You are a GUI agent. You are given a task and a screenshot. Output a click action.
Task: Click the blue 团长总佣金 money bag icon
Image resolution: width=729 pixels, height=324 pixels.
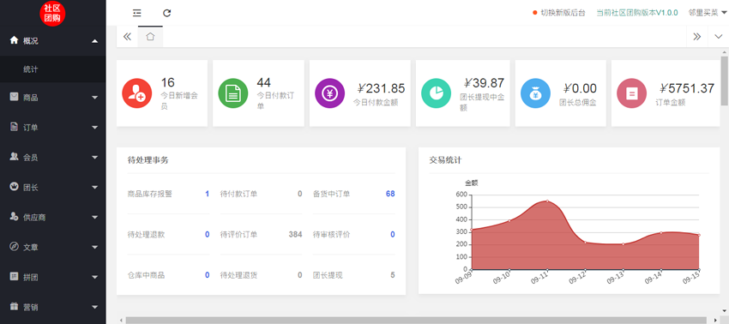click(x=535, y=93)
